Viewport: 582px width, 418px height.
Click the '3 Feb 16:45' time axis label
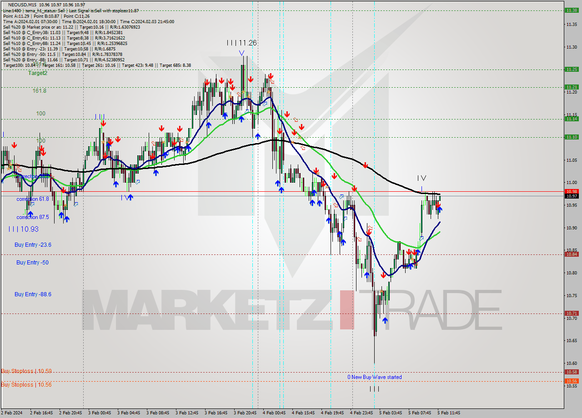[x=216, y=413]
